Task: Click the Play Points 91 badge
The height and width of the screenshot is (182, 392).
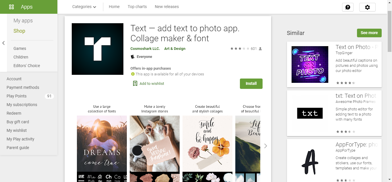Action: pos(49,96)
